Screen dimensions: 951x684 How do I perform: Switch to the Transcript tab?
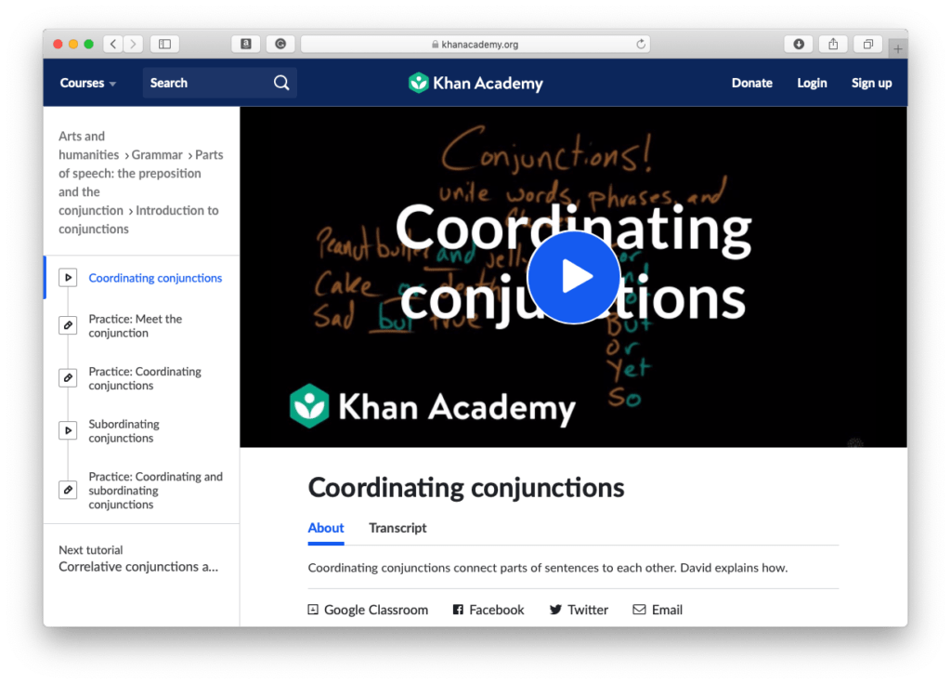397,528
